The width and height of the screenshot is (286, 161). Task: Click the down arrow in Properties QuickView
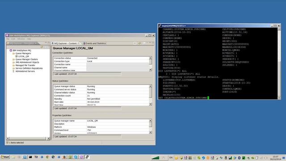(x=150, y=132)
